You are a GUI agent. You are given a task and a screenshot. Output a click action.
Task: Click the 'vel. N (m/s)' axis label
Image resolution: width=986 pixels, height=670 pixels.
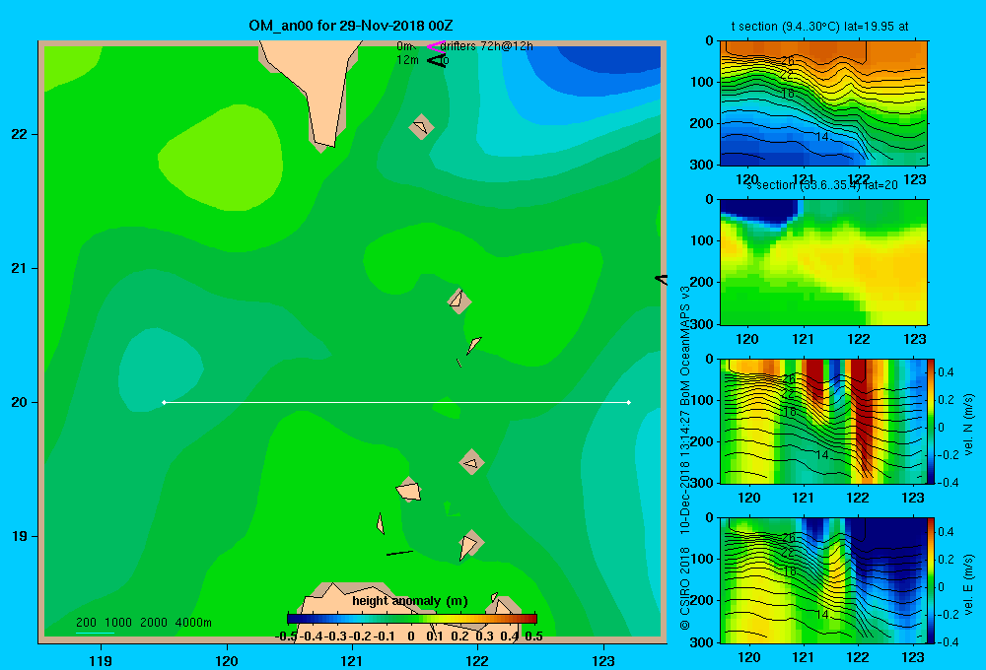coord(968,425)
